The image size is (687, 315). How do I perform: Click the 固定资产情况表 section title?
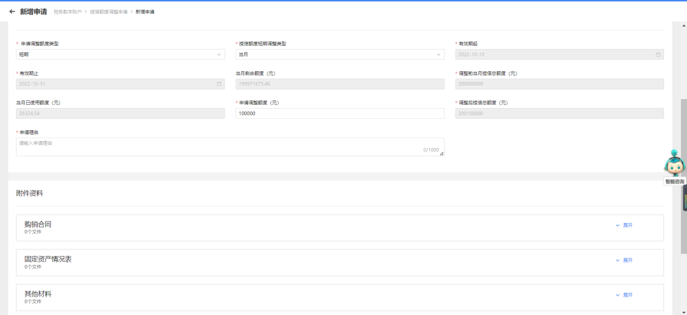pos(48,259)
